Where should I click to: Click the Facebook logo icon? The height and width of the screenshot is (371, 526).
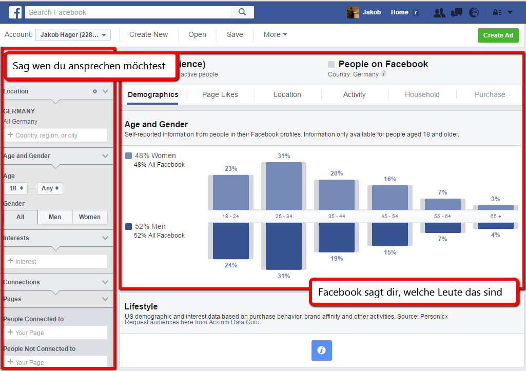point(15,12)
